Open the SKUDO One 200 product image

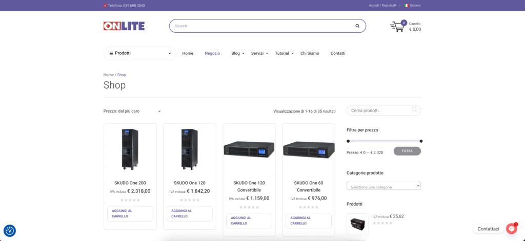tap(130, 150)
